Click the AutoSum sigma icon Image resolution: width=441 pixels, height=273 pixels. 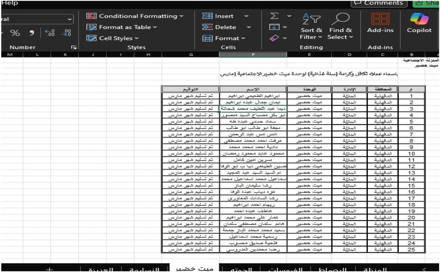point(274,16)
